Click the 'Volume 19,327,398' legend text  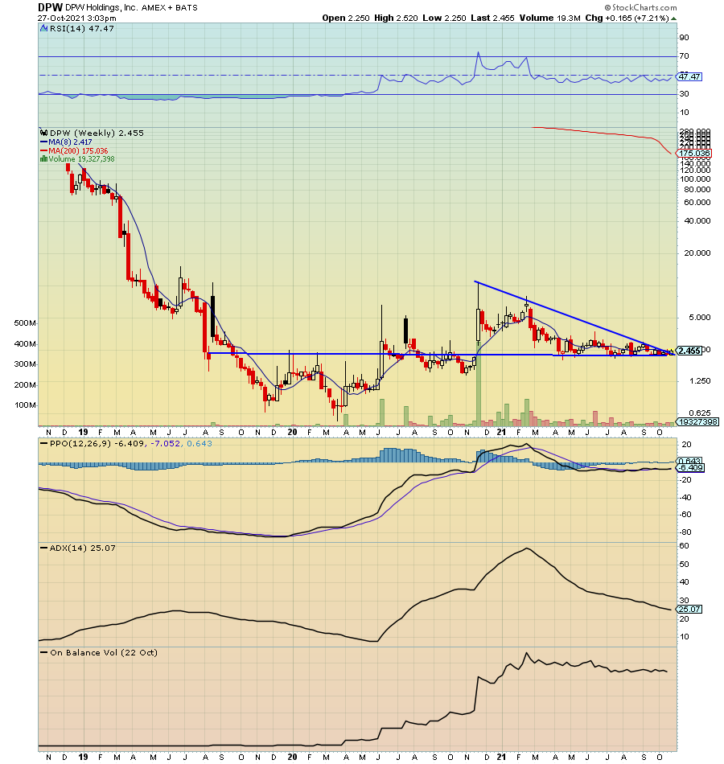(x=81, y=159)
